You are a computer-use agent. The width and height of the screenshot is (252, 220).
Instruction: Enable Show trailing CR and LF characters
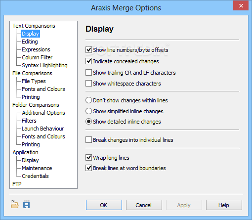coord(88,73)
